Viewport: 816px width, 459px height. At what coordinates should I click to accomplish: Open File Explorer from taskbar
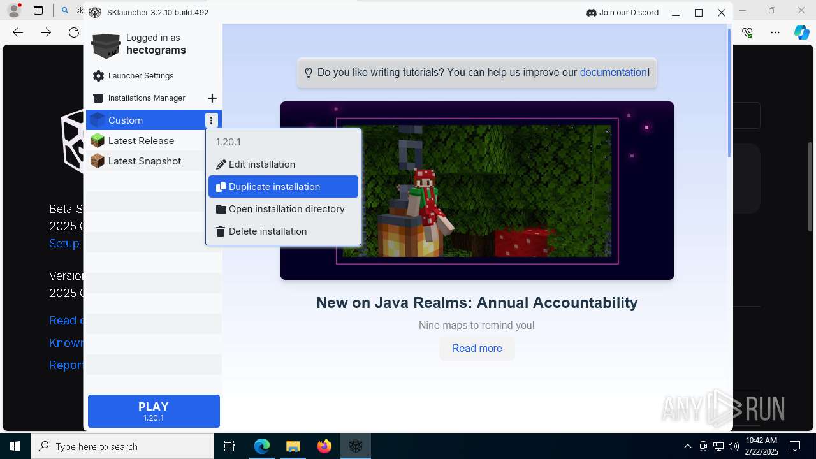[x=293, y=446]
